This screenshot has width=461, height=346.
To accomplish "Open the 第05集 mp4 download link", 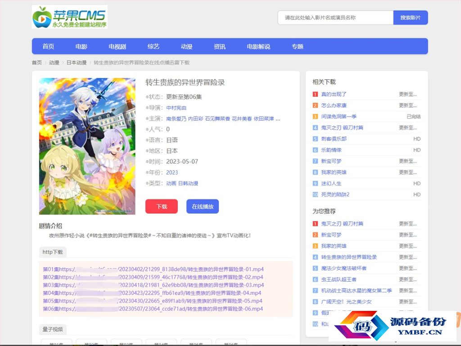I will point(153,301).
